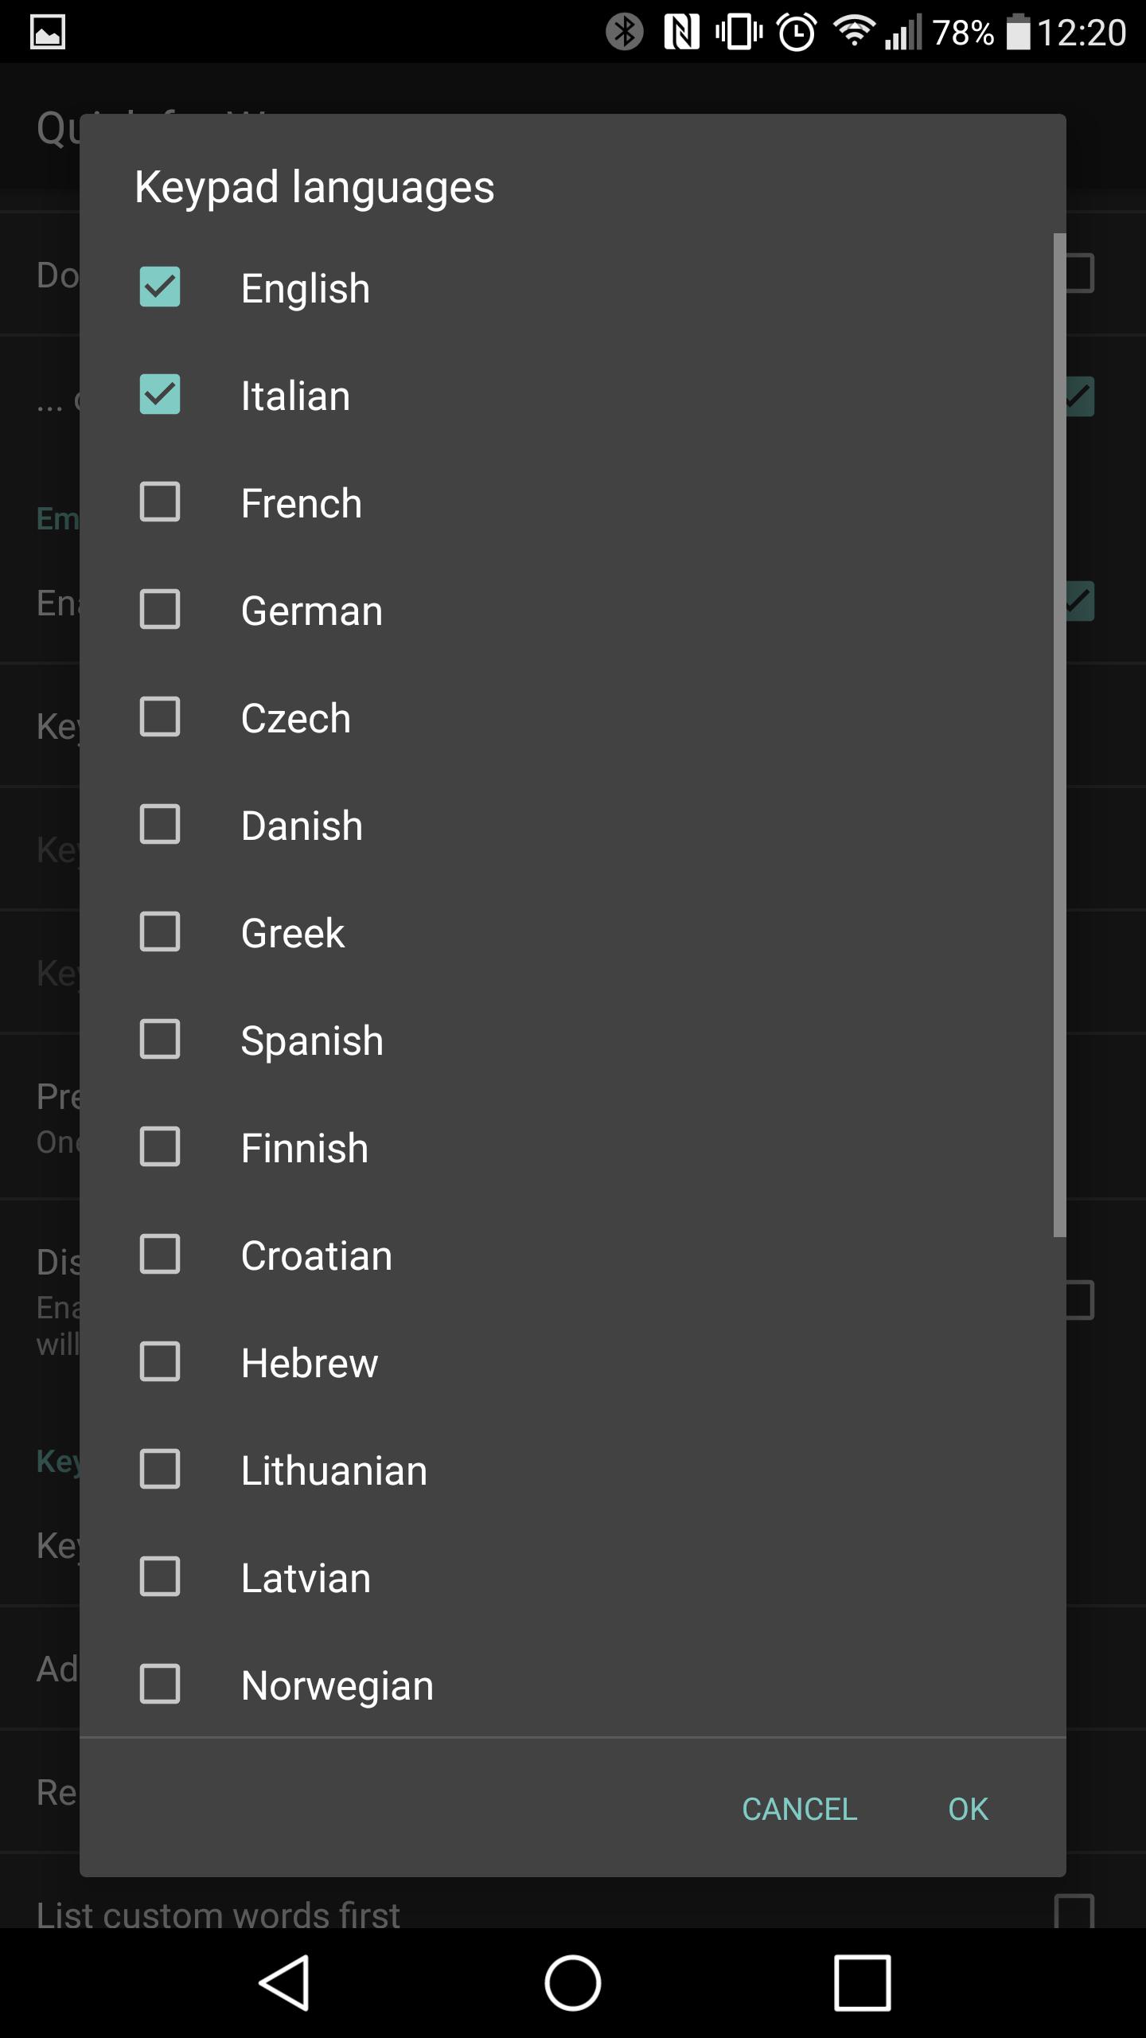Enable Hebrew in keypad languages

click(x=160, y=1362)
